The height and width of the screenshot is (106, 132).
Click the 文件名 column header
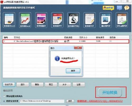coord(17,37)
